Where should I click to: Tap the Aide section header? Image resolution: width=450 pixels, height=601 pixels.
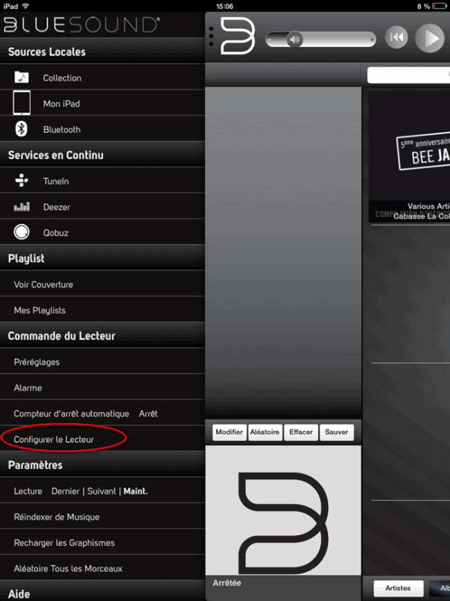tap(102, 592)
